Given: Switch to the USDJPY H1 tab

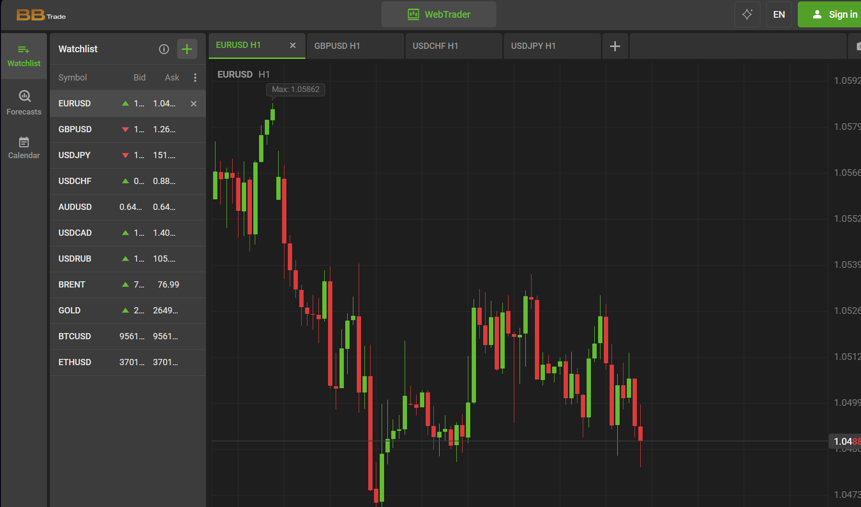Looking at the screenshot, I should coord(552,46).
